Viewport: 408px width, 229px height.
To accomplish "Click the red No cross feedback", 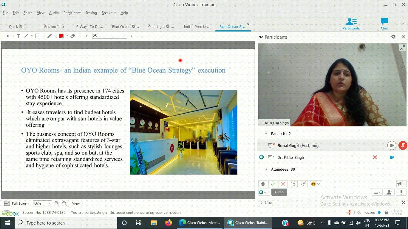I will (283, 184).
